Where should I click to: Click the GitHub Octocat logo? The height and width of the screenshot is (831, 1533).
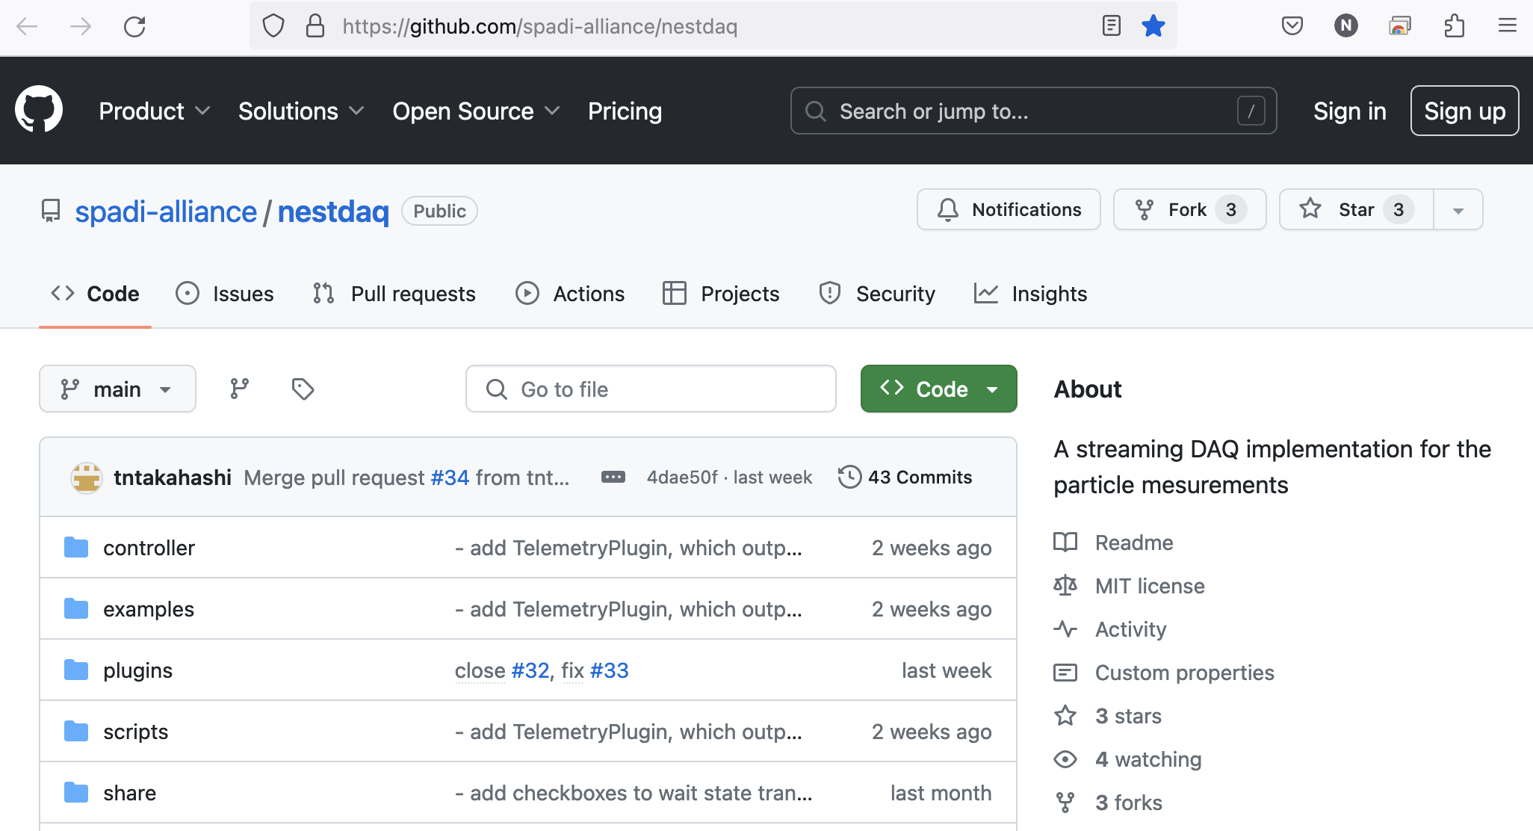coord(39,109)
